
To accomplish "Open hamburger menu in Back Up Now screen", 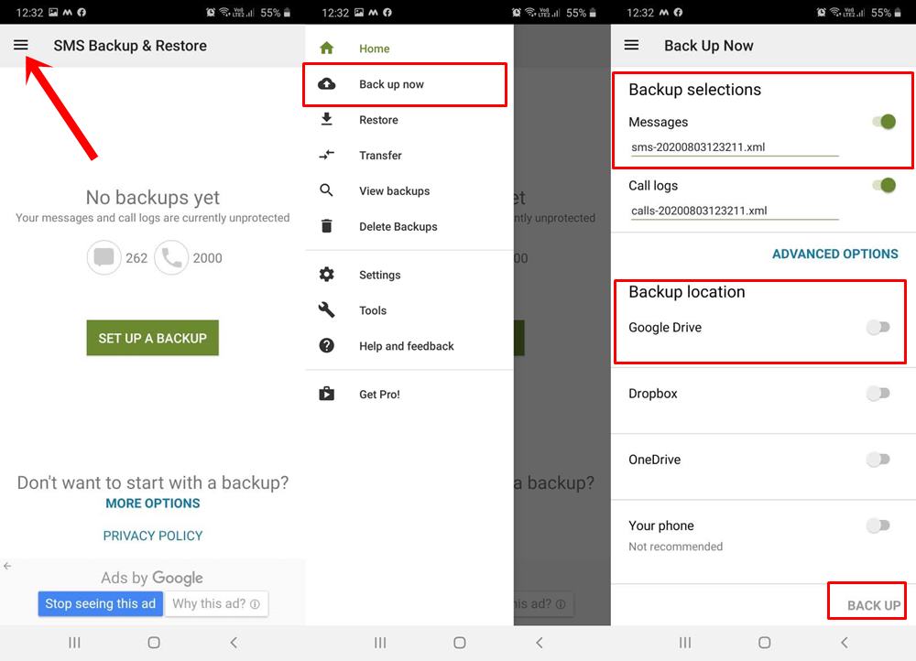I will coord(631,45).
